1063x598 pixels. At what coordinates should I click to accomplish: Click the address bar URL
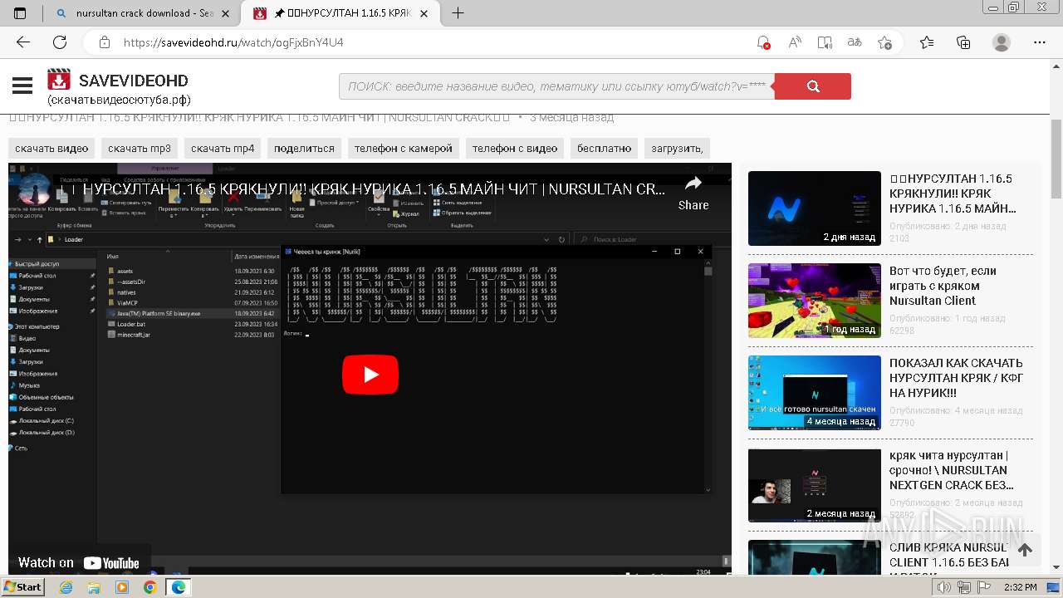click(233, 42)
